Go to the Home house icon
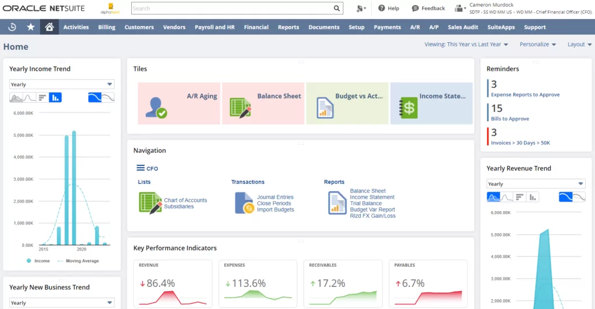Screen dimensions: 595x309 pyautogui.click(x=49, y=27)
